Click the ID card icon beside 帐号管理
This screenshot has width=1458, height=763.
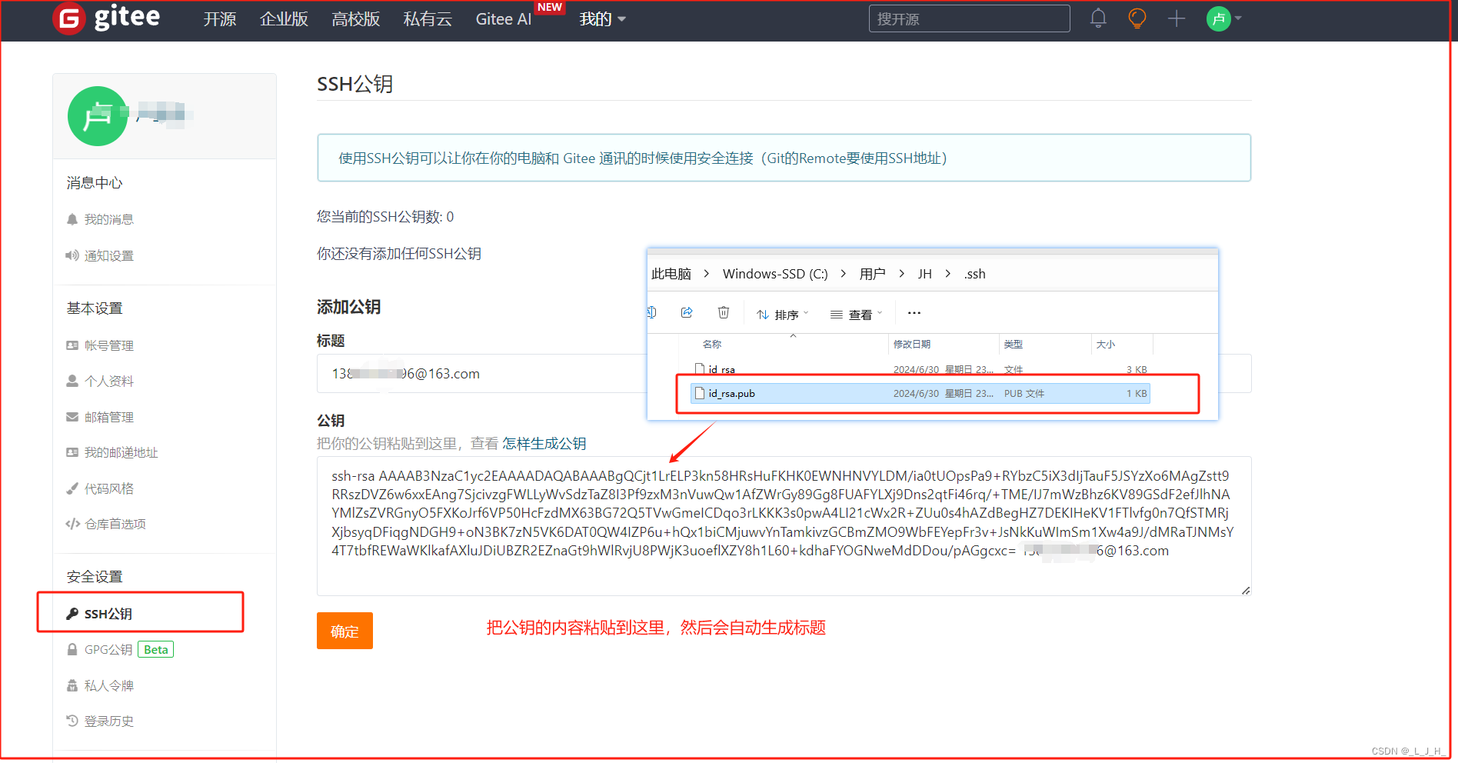72,345
